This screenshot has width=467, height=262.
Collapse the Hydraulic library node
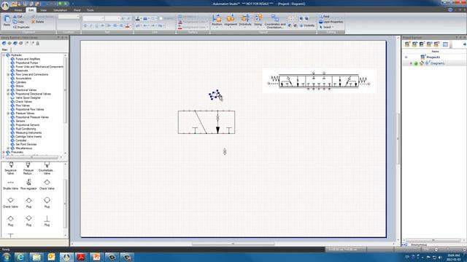4,55
